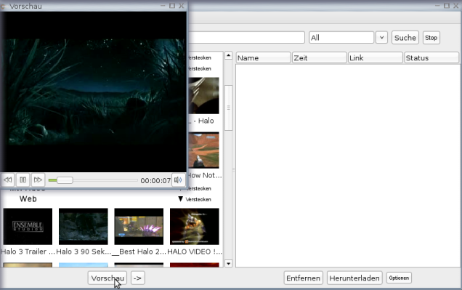Click the results list scrollbar thumb
462x290 pixels.
pyautogui.click(x=228, y=108)
